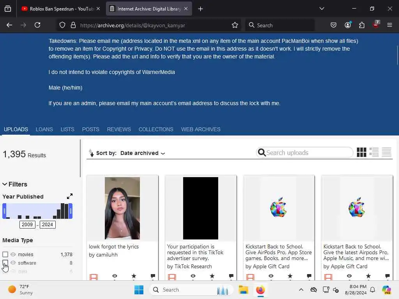
Task: Switch to extended list view layout
Action: [374, 152]
